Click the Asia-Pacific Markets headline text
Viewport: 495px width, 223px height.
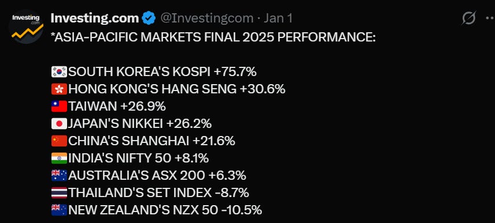(213, 37)
